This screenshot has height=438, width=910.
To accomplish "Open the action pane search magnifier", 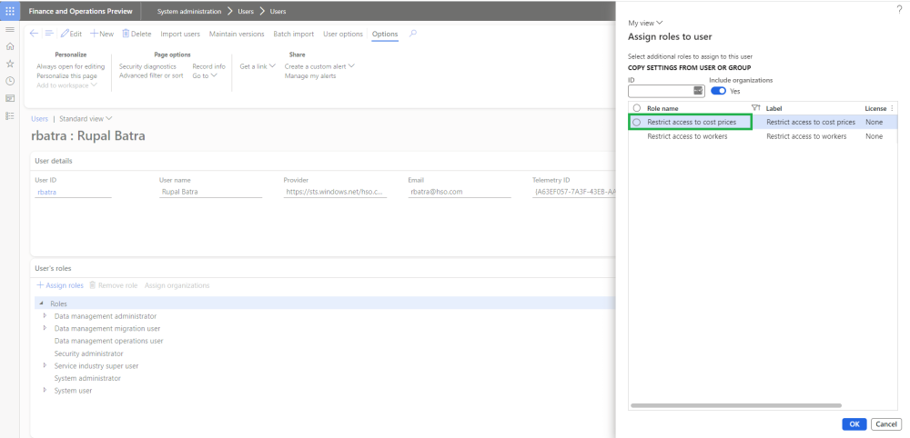I will (x=413, y=34).
